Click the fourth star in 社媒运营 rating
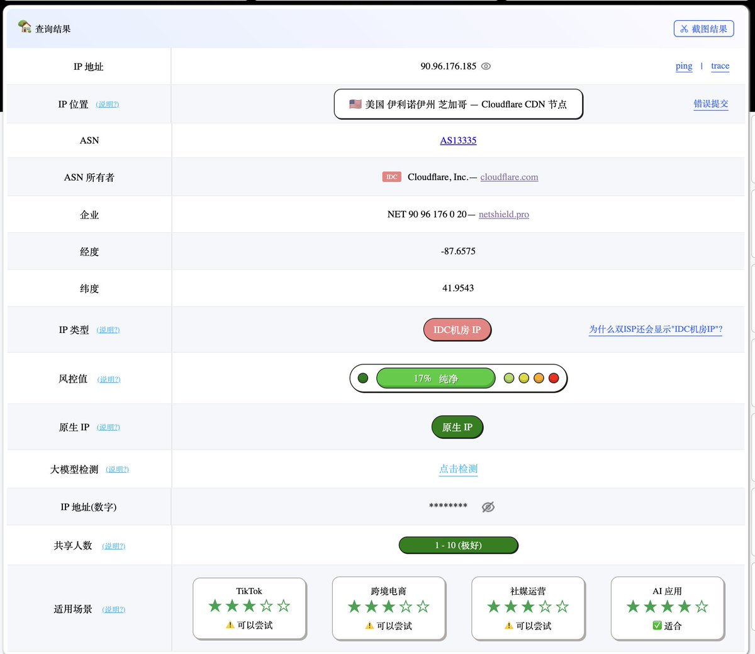 [545, 607]
